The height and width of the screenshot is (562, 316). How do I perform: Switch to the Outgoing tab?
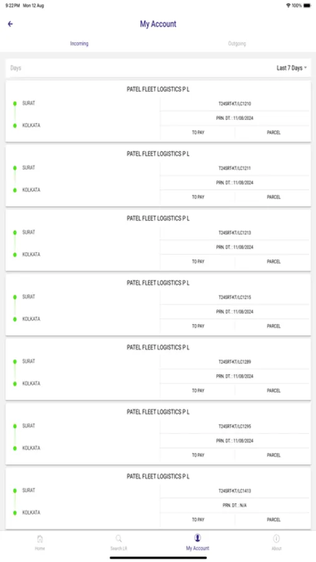tap(237, 44)
